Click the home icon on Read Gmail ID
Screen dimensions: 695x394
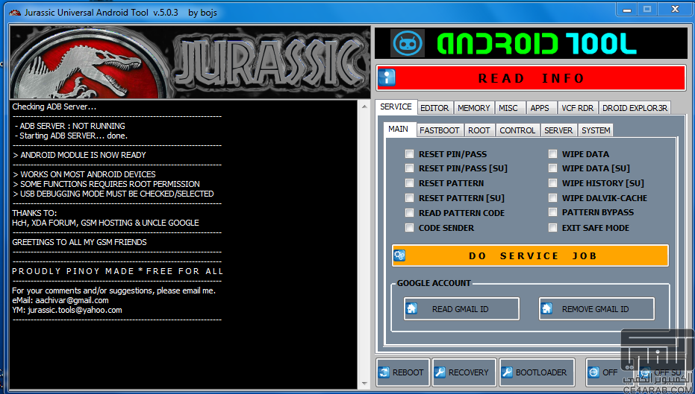click(411, 308)
